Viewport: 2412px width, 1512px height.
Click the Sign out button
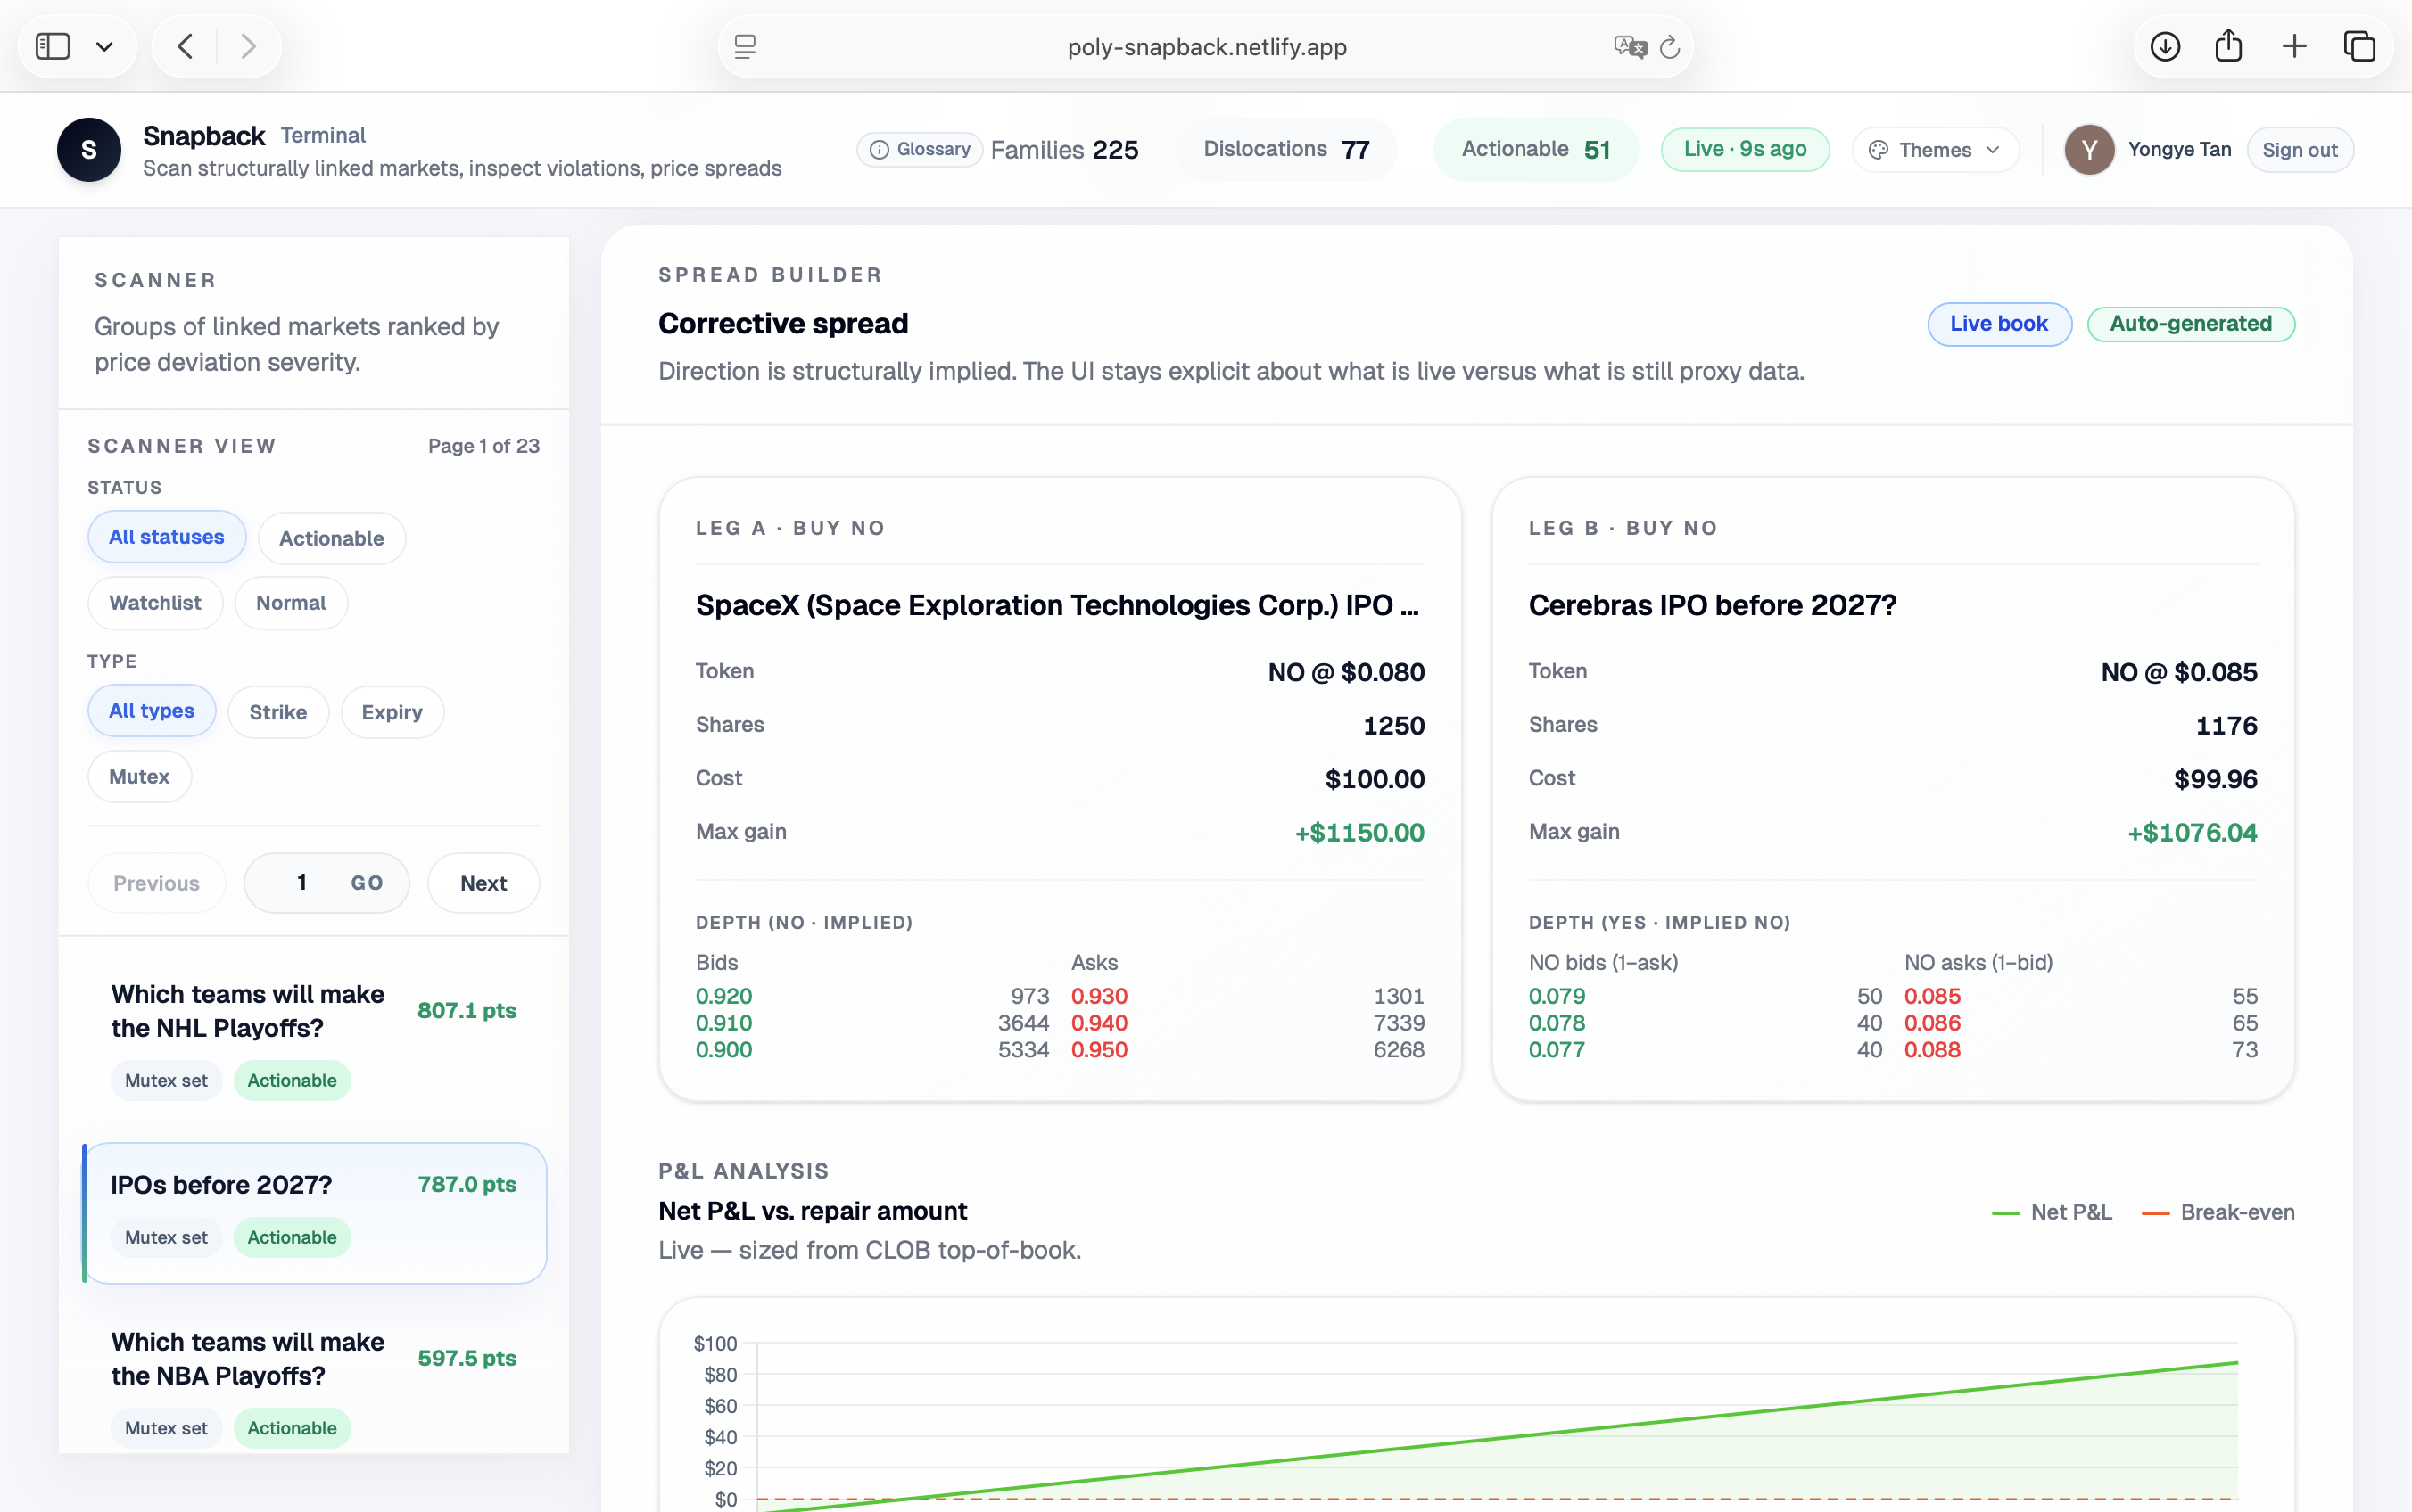(x=2299, y=150)
